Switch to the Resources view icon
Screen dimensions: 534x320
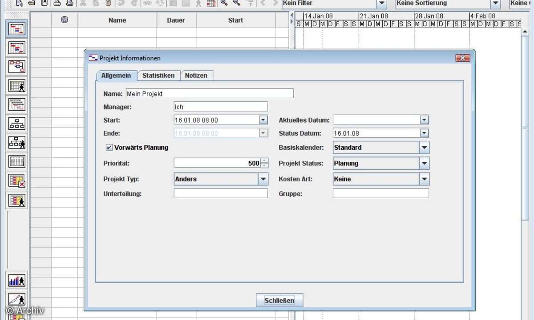[16, 85]
